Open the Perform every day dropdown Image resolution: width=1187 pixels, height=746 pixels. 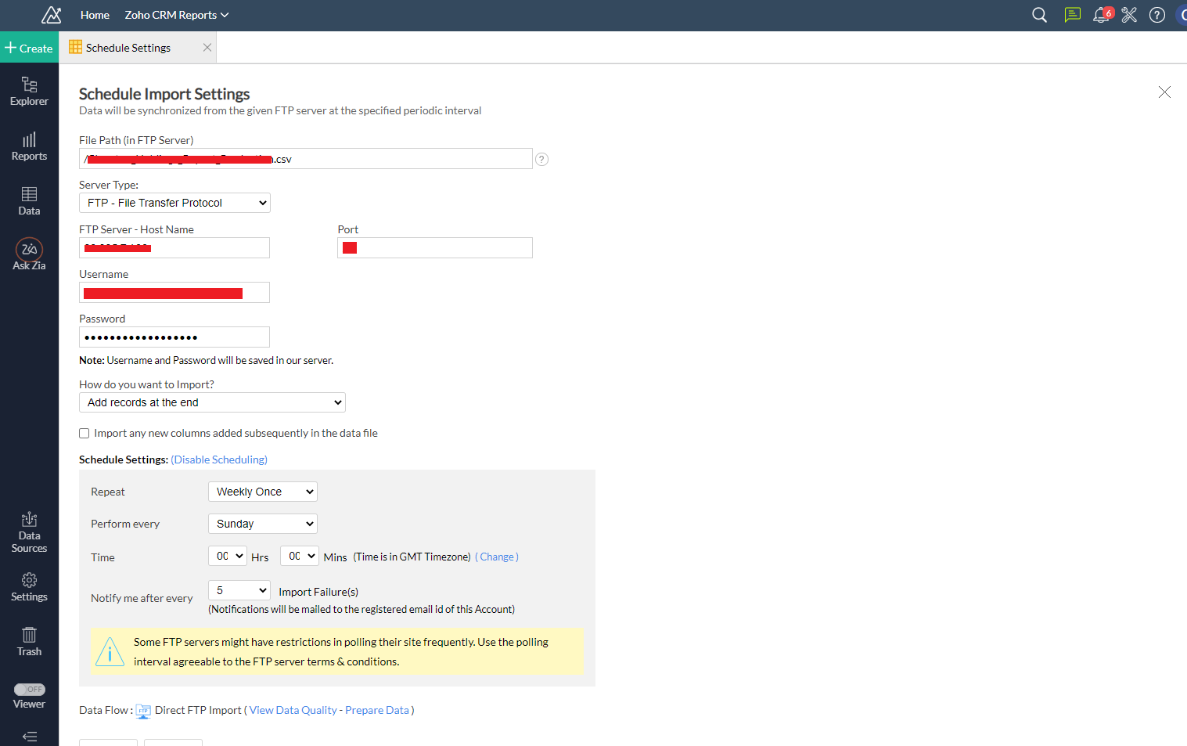[262, 524]
